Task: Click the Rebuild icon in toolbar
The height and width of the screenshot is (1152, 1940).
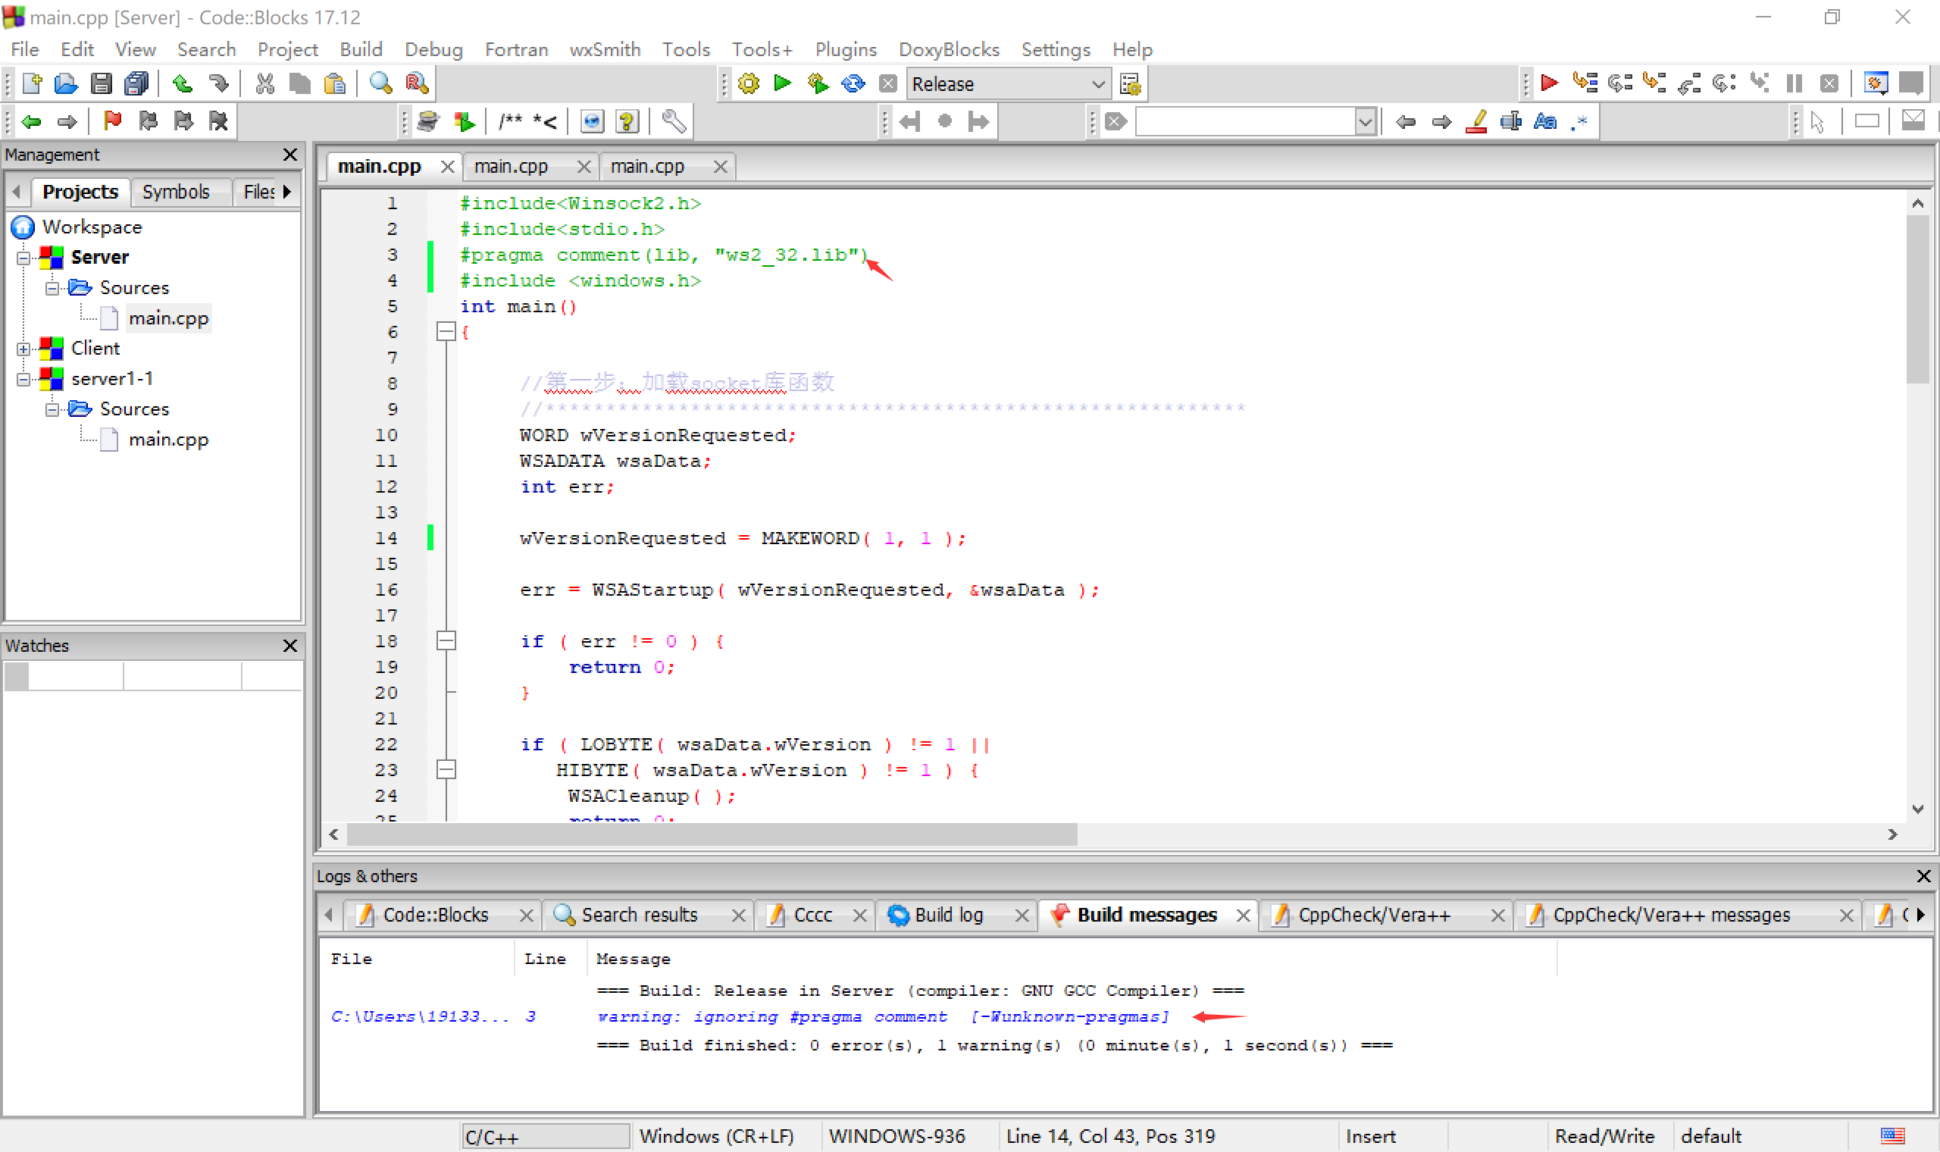Action: 853,83
